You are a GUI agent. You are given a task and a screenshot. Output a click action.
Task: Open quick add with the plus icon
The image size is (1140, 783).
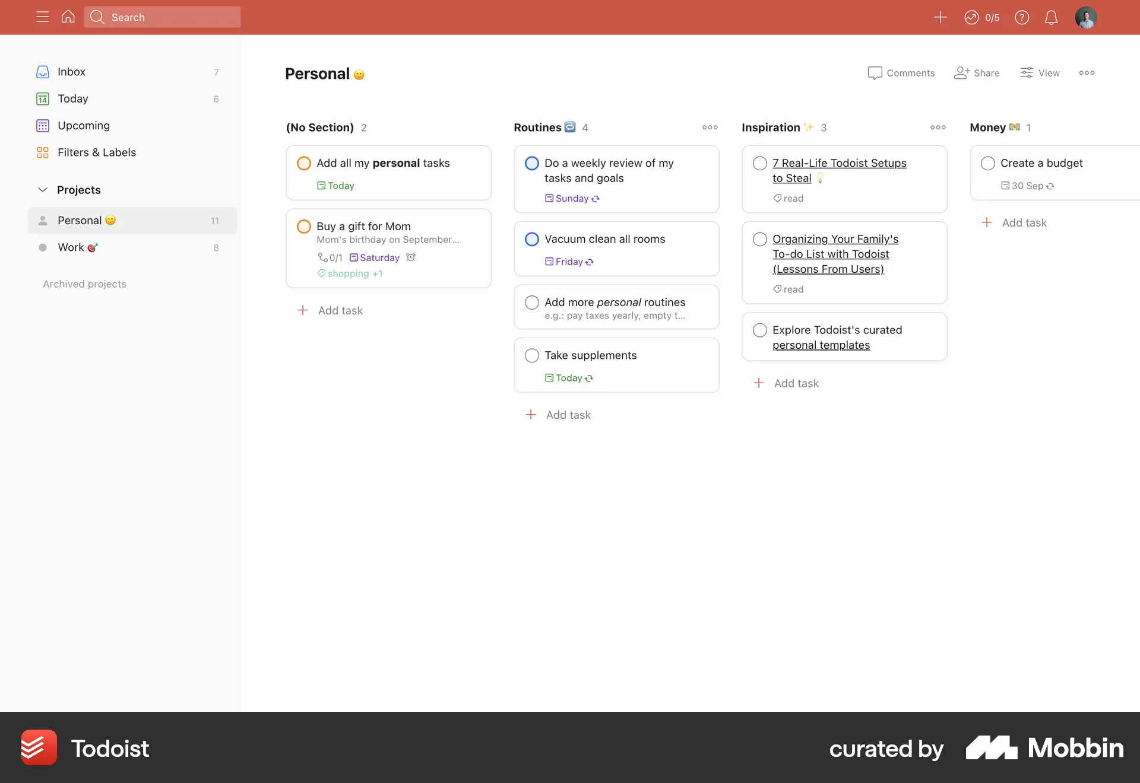pos(940,17)
